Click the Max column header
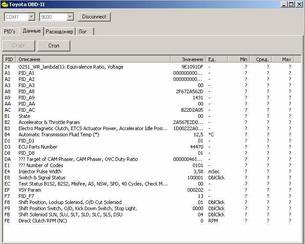Image resolution: width=305 pixels, height=244 pixels. coord(286,59)
